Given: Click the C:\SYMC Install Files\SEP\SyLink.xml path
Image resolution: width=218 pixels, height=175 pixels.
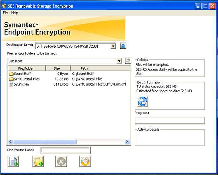Looking at the screenshot, I should (99, 84).
